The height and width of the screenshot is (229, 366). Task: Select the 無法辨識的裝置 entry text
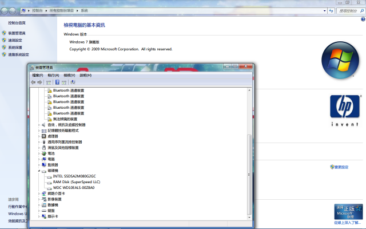pyautogui.click(x=65, y=119)
